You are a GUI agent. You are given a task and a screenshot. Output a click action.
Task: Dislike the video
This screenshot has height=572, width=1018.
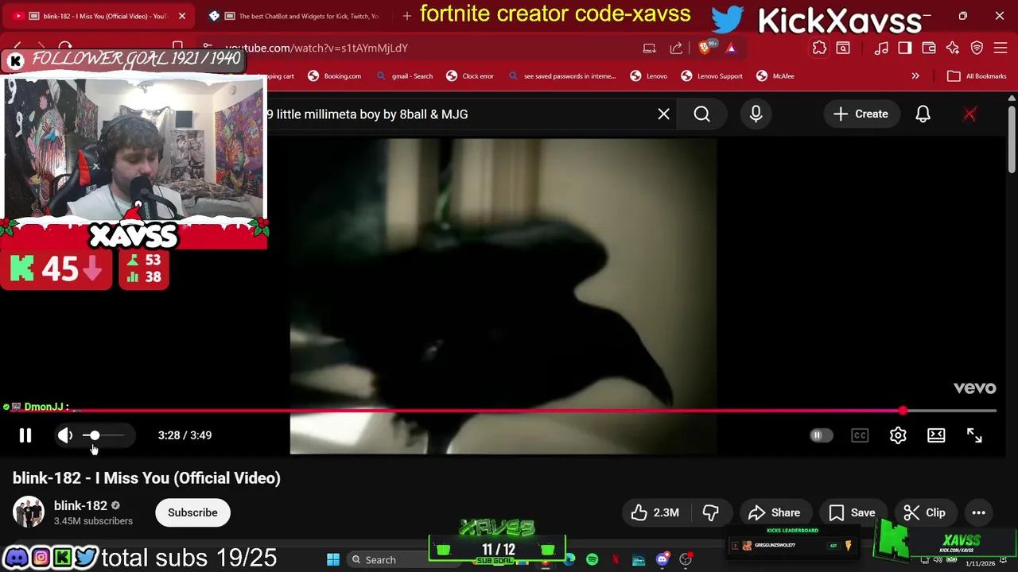710,512
